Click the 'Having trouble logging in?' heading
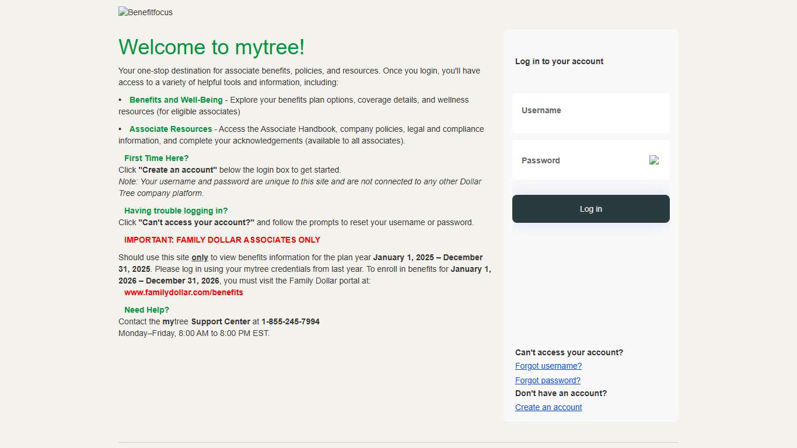The image size is (797, 448). coord(176,211)
